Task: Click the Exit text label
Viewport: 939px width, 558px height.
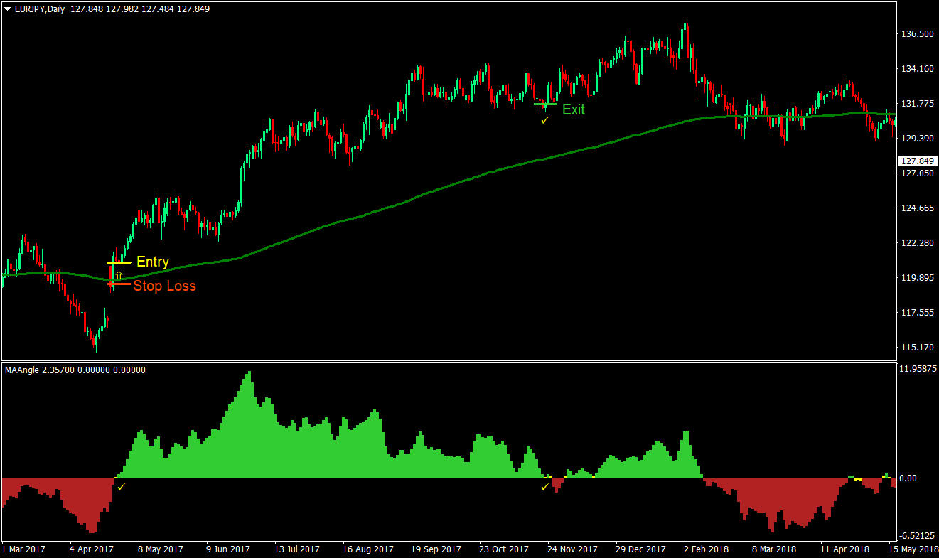Action: coord(573,110)
